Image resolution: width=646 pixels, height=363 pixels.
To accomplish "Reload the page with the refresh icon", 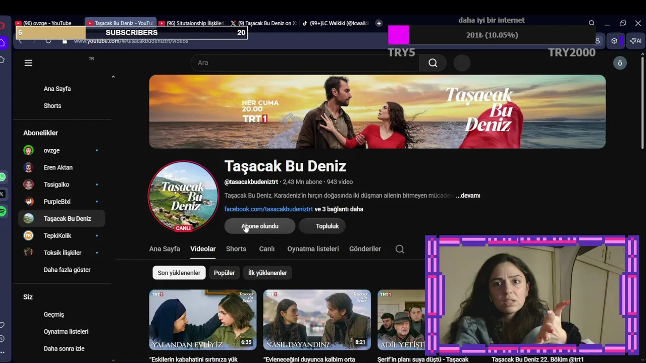I will [x=48, y=41].
